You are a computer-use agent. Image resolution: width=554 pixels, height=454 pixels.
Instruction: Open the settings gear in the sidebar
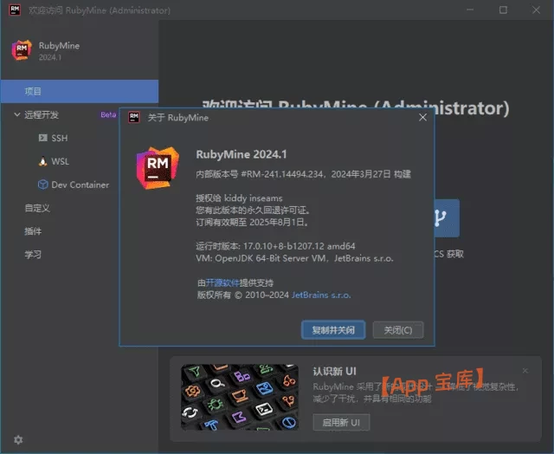pyautogui.click(x=18, y=439)
